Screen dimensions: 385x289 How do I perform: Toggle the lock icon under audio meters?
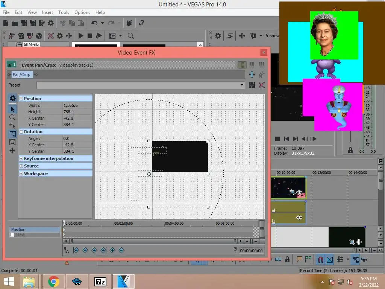(x=350, y=150)
